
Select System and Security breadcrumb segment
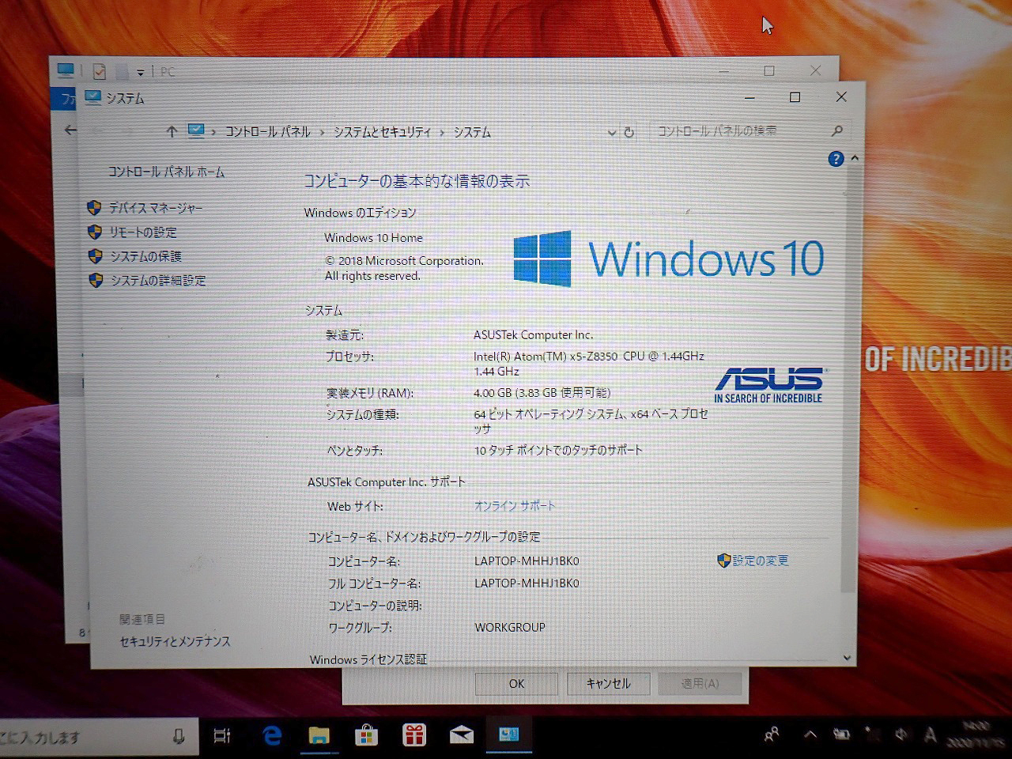pos(383,132)
